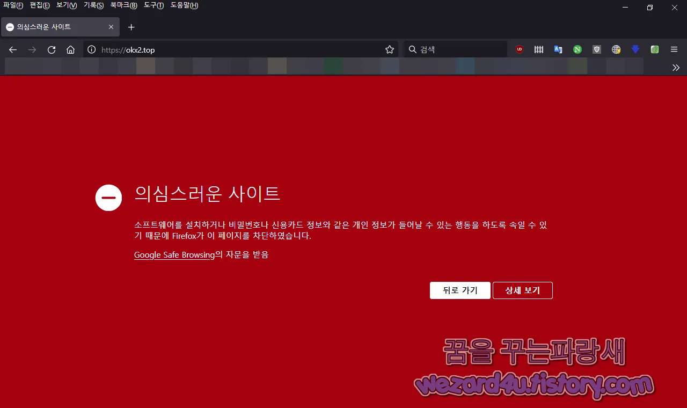687x408 pixels.
Task: Click the uBlock Origin extension icon
Action: click(520, 49)
